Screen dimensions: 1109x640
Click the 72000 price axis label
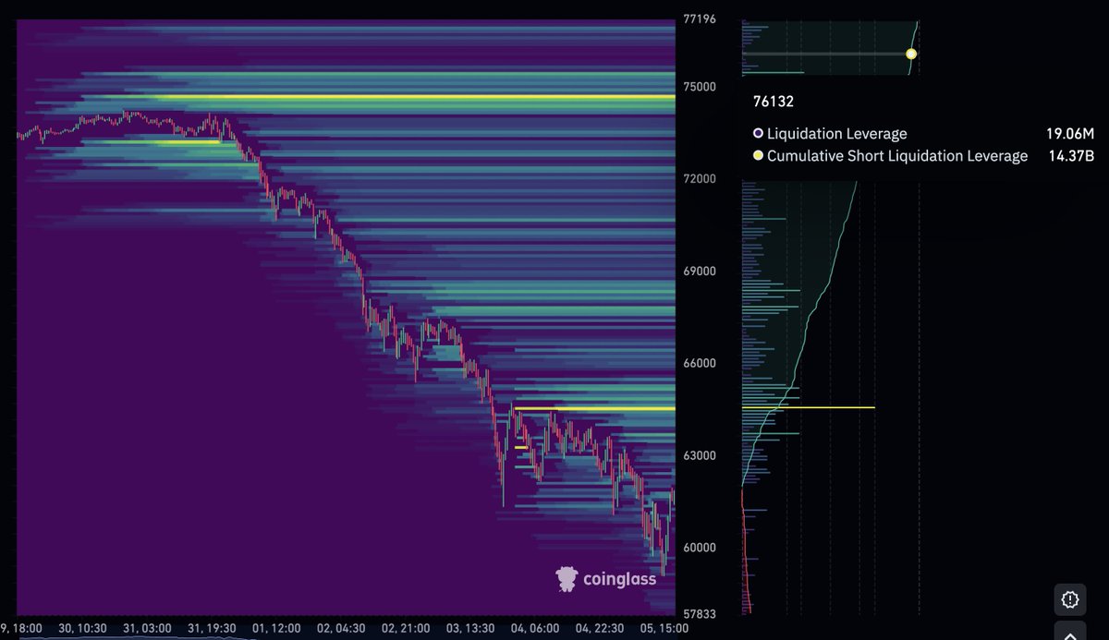tap(700, 178)
